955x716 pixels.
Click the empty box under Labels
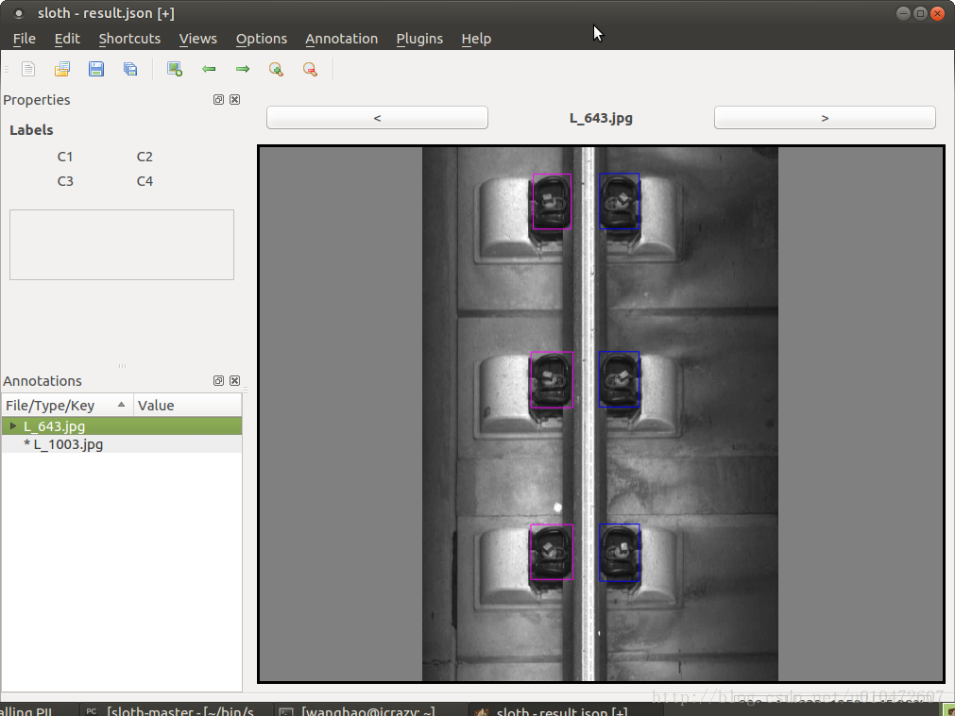[x=122, y=244]
